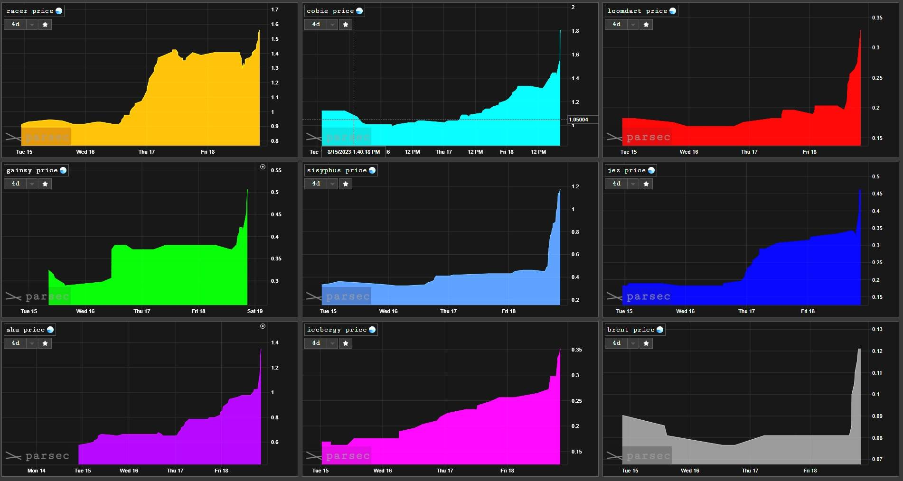Click 'Wed 16' axis label in sisyphus chart
Screen dimensions: 903x481
(388, 311)
